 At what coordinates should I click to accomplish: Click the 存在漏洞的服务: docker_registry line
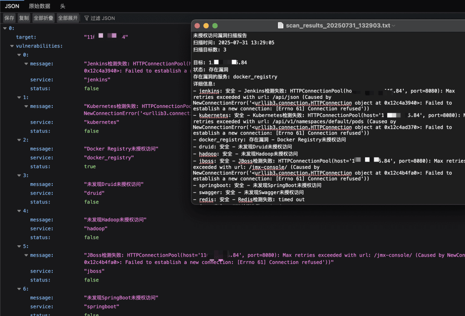point(235,77)
